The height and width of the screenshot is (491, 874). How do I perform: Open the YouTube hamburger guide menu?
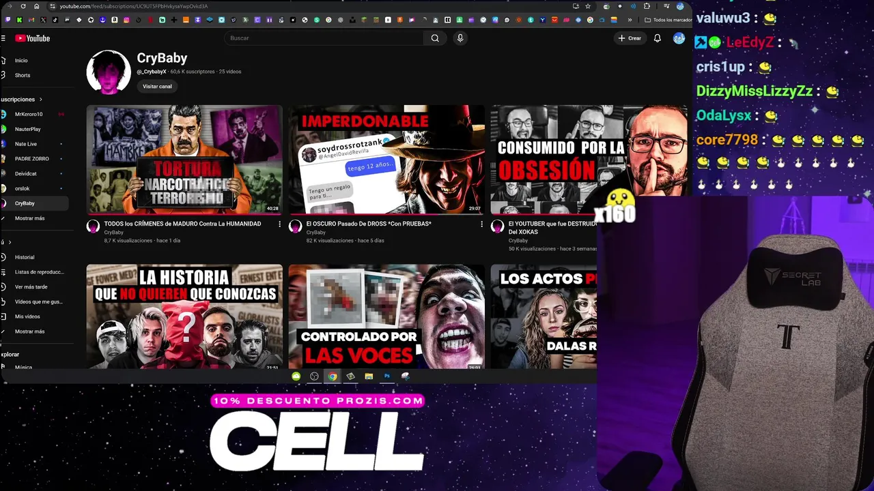tap(3, 38)
